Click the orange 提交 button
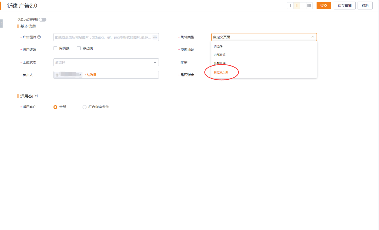This screenshot has height=230, width=379. pos(324,6)
